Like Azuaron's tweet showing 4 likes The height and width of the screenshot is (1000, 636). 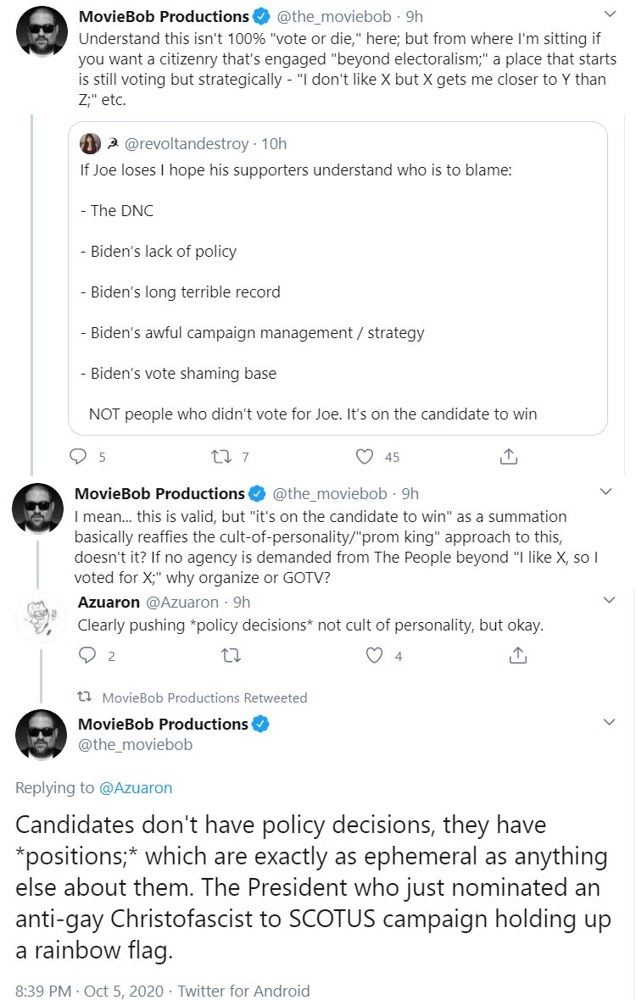[374, 656]
